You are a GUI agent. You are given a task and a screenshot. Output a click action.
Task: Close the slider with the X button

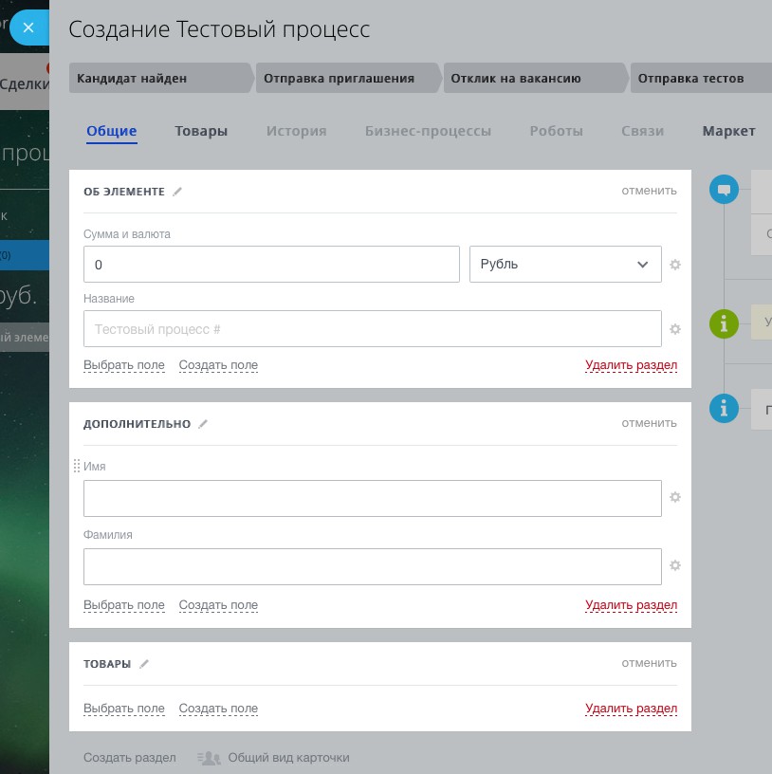28,28
